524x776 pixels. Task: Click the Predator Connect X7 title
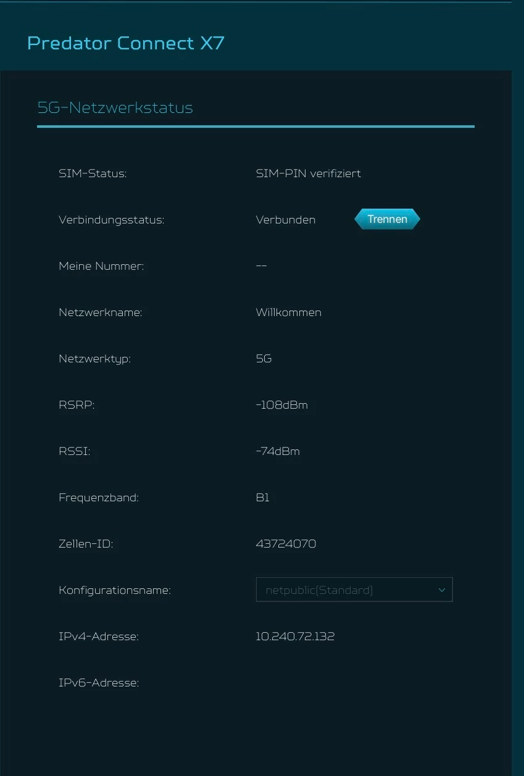126,43
